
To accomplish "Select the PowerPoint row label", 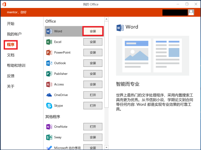I will pyautogui.click(x=62, y=52).
